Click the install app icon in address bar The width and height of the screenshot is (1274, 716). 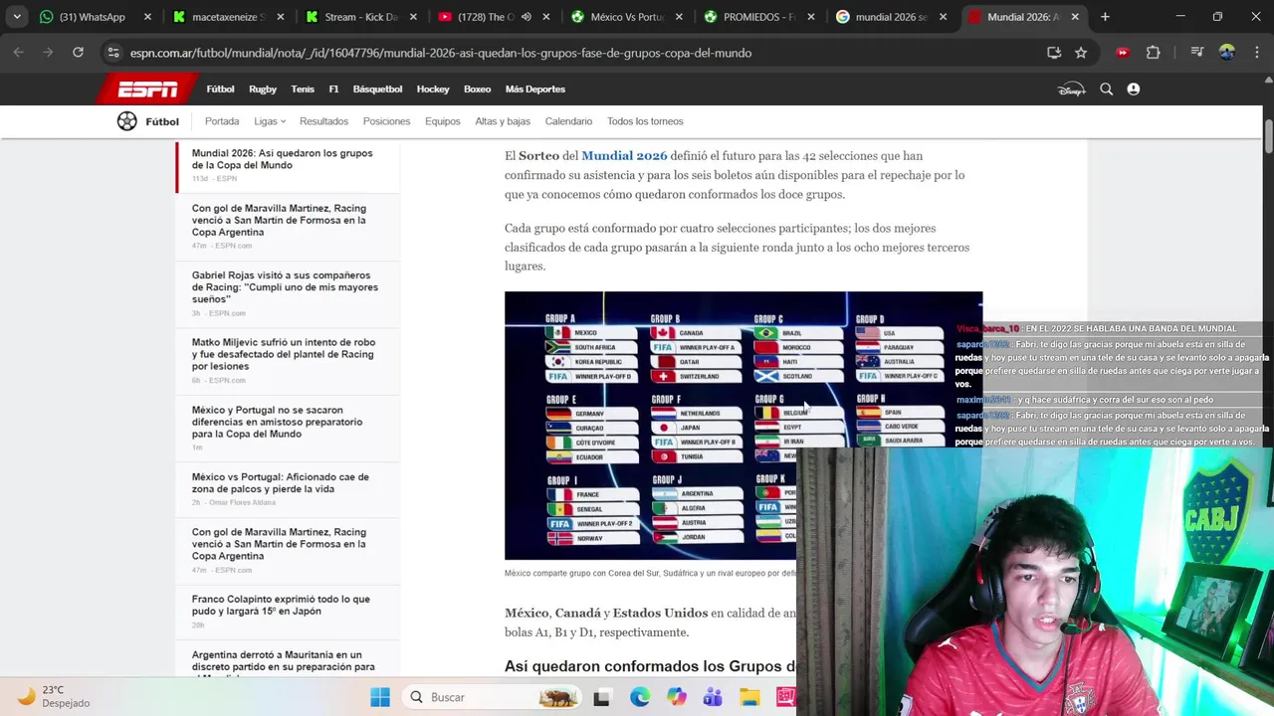[1054, 53]
